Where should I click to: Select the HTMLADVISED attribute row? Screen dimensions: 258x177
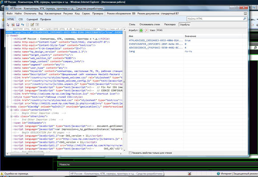pos(188,40)
